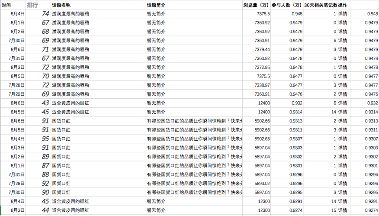The height and width of the screenshot is (216, 379).
Task: Click rightmost column cell showing 0.9314
Action: (x=365, y=112)
